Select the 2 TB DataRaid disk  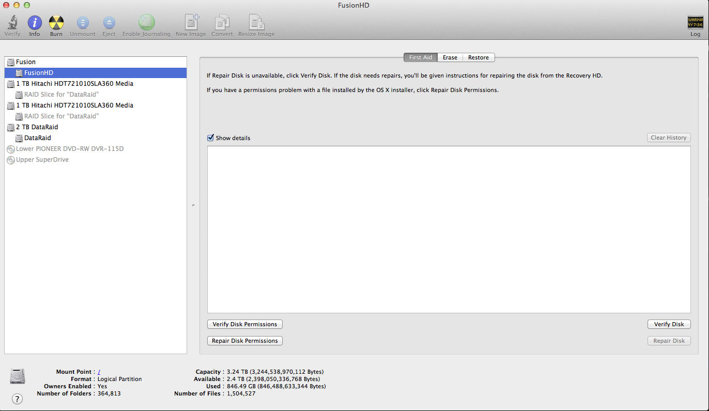point(96,127)
